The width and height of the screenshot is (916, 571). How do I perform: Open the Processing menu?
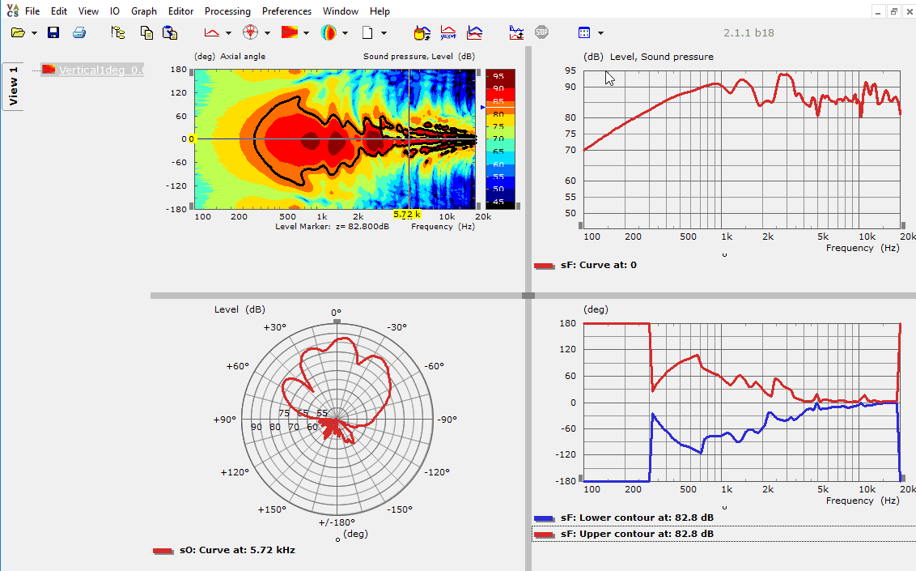point(227,11)
